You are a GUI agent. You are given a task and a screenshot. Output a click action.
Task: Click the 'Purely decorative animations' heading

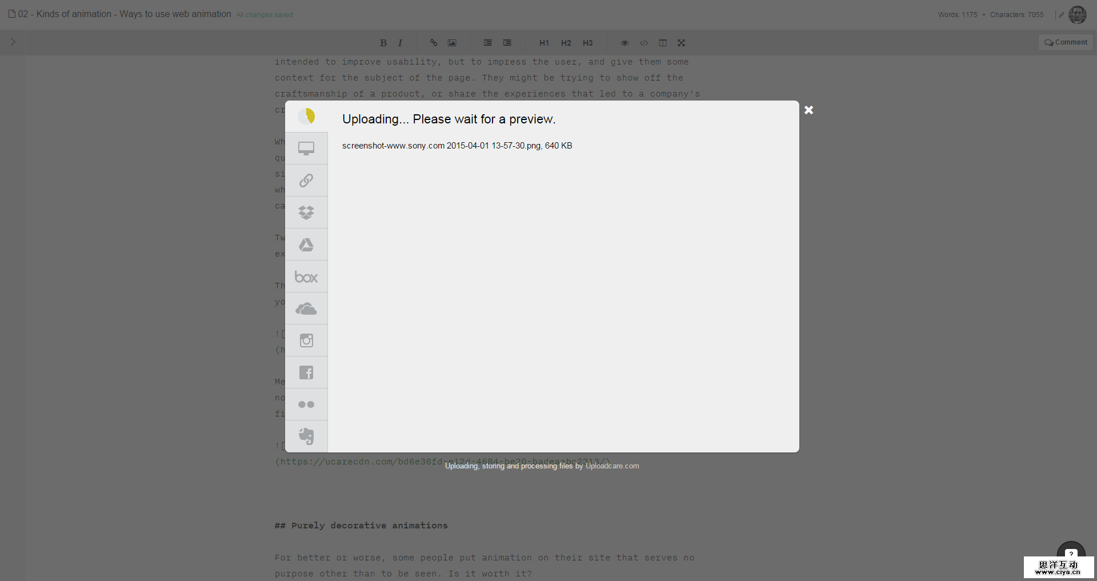(361, 526)
